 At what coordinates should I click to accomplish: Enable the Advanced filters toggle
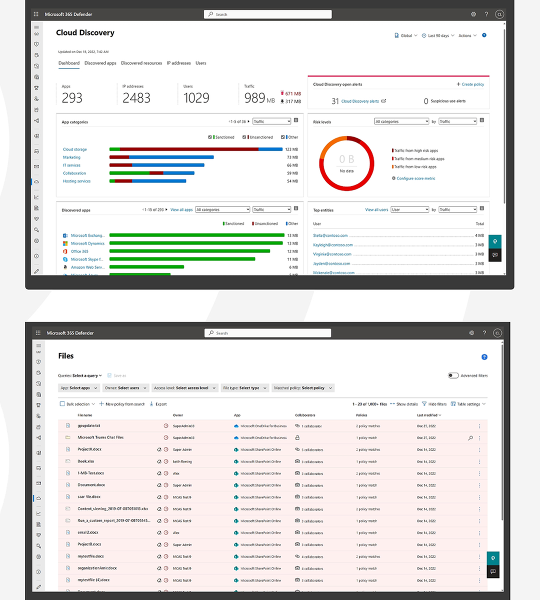point(453,375)
